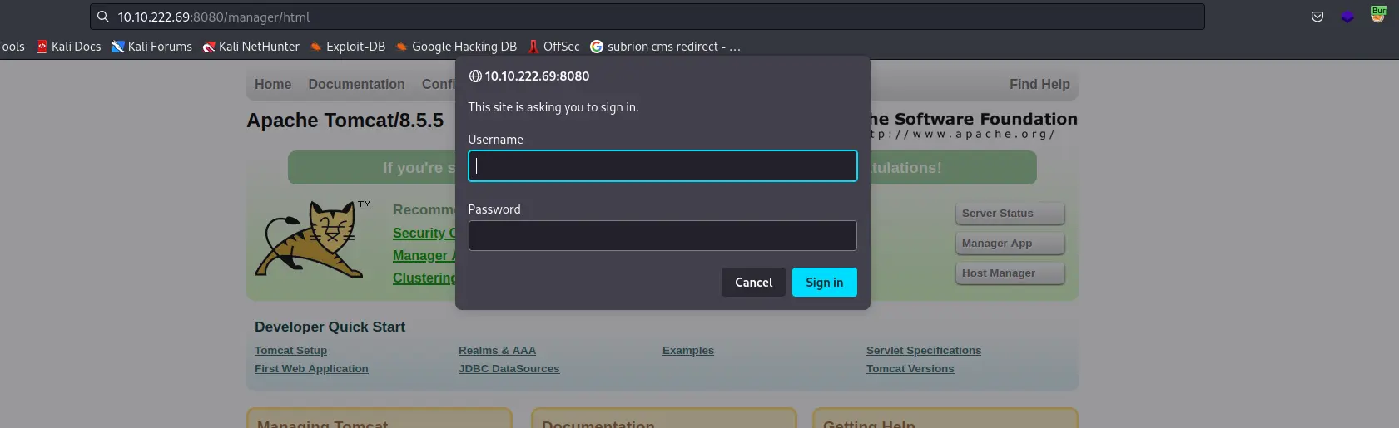This screenshot has width=1399, height=428.
Task: Click the Manager App button
Action: pos(1010,244)
